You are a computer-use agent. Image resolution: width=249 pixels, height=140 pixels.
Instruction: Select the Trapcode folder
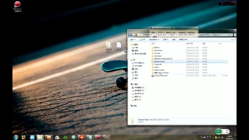coord(158,64)
